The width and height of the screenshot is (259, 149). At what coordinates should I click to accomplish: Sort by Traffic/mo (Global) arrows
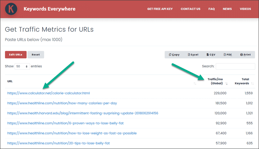coord(226,84)
